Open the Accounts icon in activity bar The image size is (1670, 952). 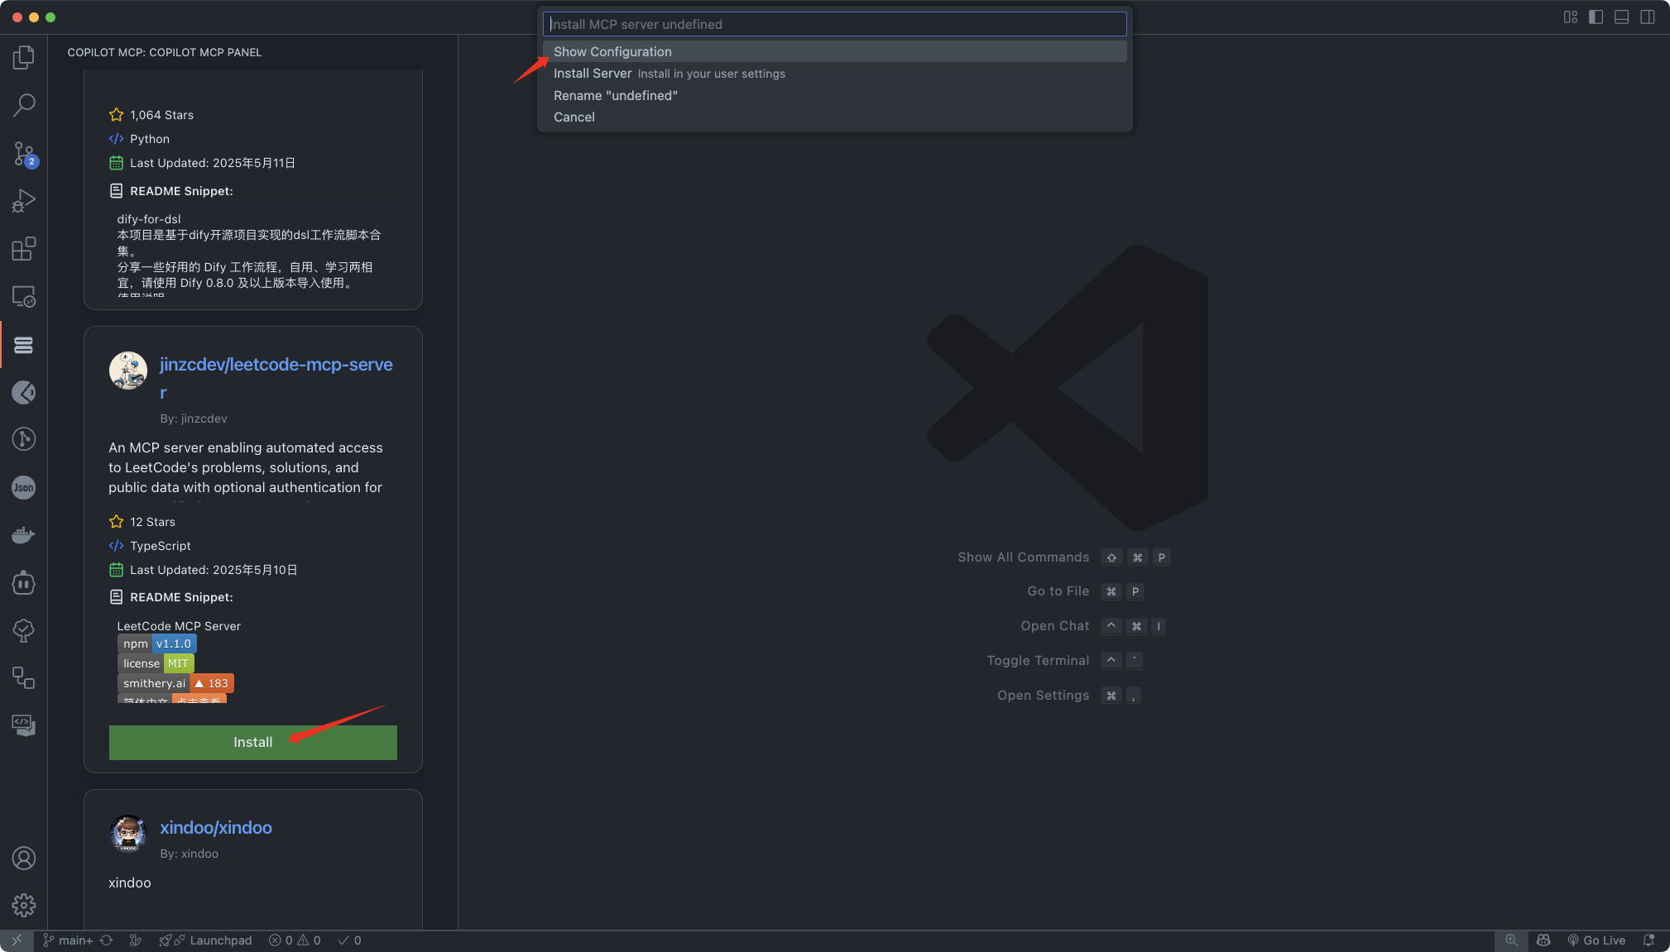point(24,858)
